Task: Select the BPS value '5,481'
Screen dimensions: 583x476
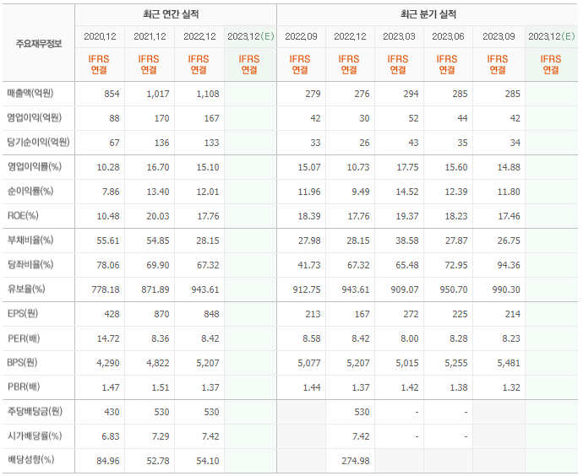Action: point(509,364)
